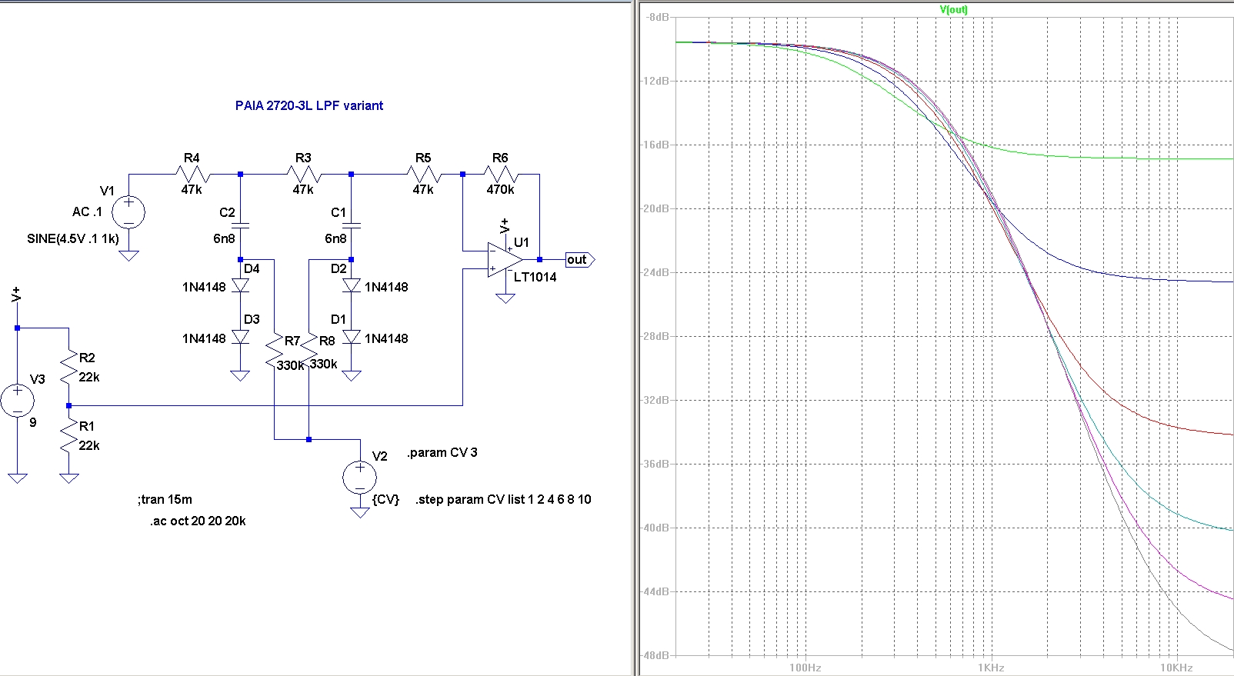Click the V3 9V supply source symbol
The height and width of the screenshot is (676, 1234).
[17, 401]
